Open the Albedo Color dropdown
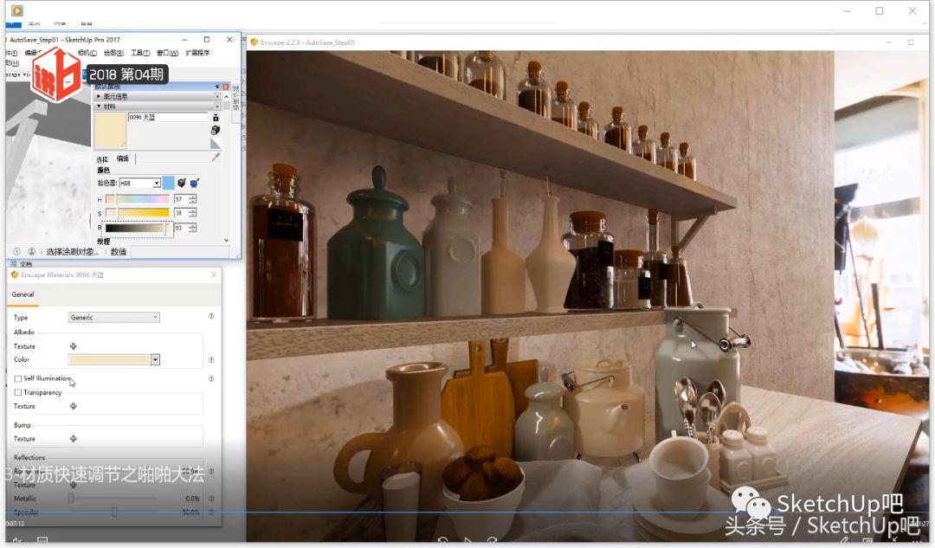The height and width of the screenshot is (548, 935). tap(155, 359)
